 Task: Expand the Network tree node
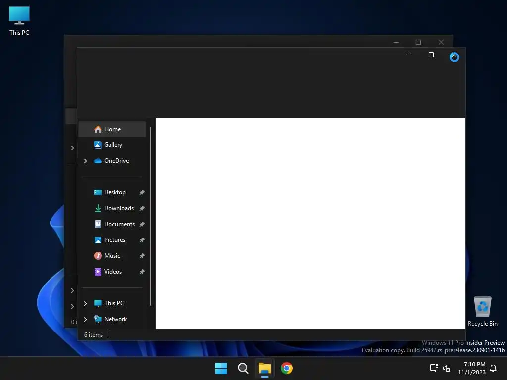pyautogui.click(x=85, y=319)
